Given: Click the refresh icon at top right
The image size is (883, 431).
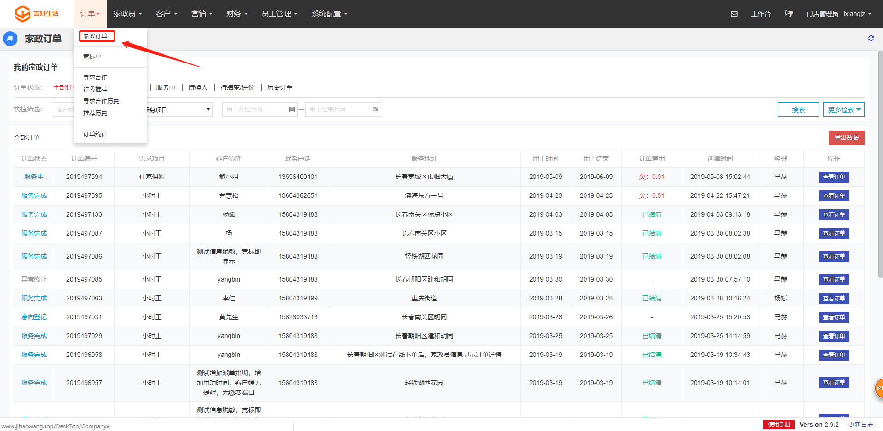Looking at the screenshot, I should (x=871, y=38).
